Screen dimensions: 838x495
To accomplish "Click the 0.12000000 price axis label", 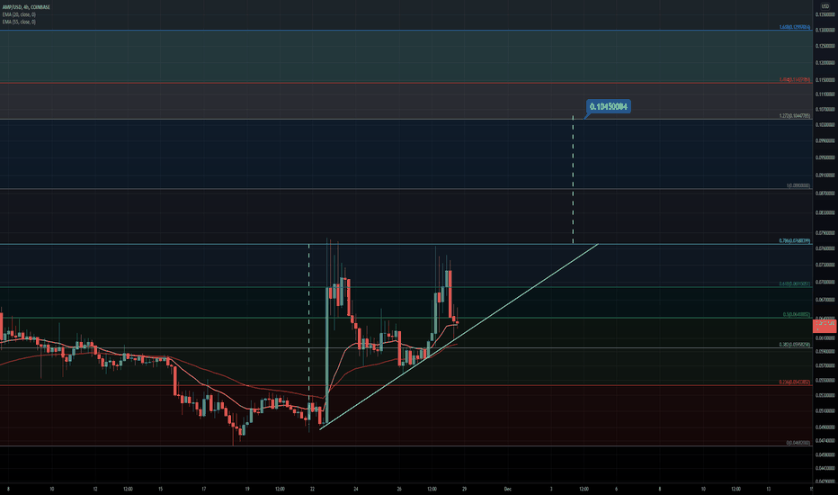I will (x=825, y=63).
